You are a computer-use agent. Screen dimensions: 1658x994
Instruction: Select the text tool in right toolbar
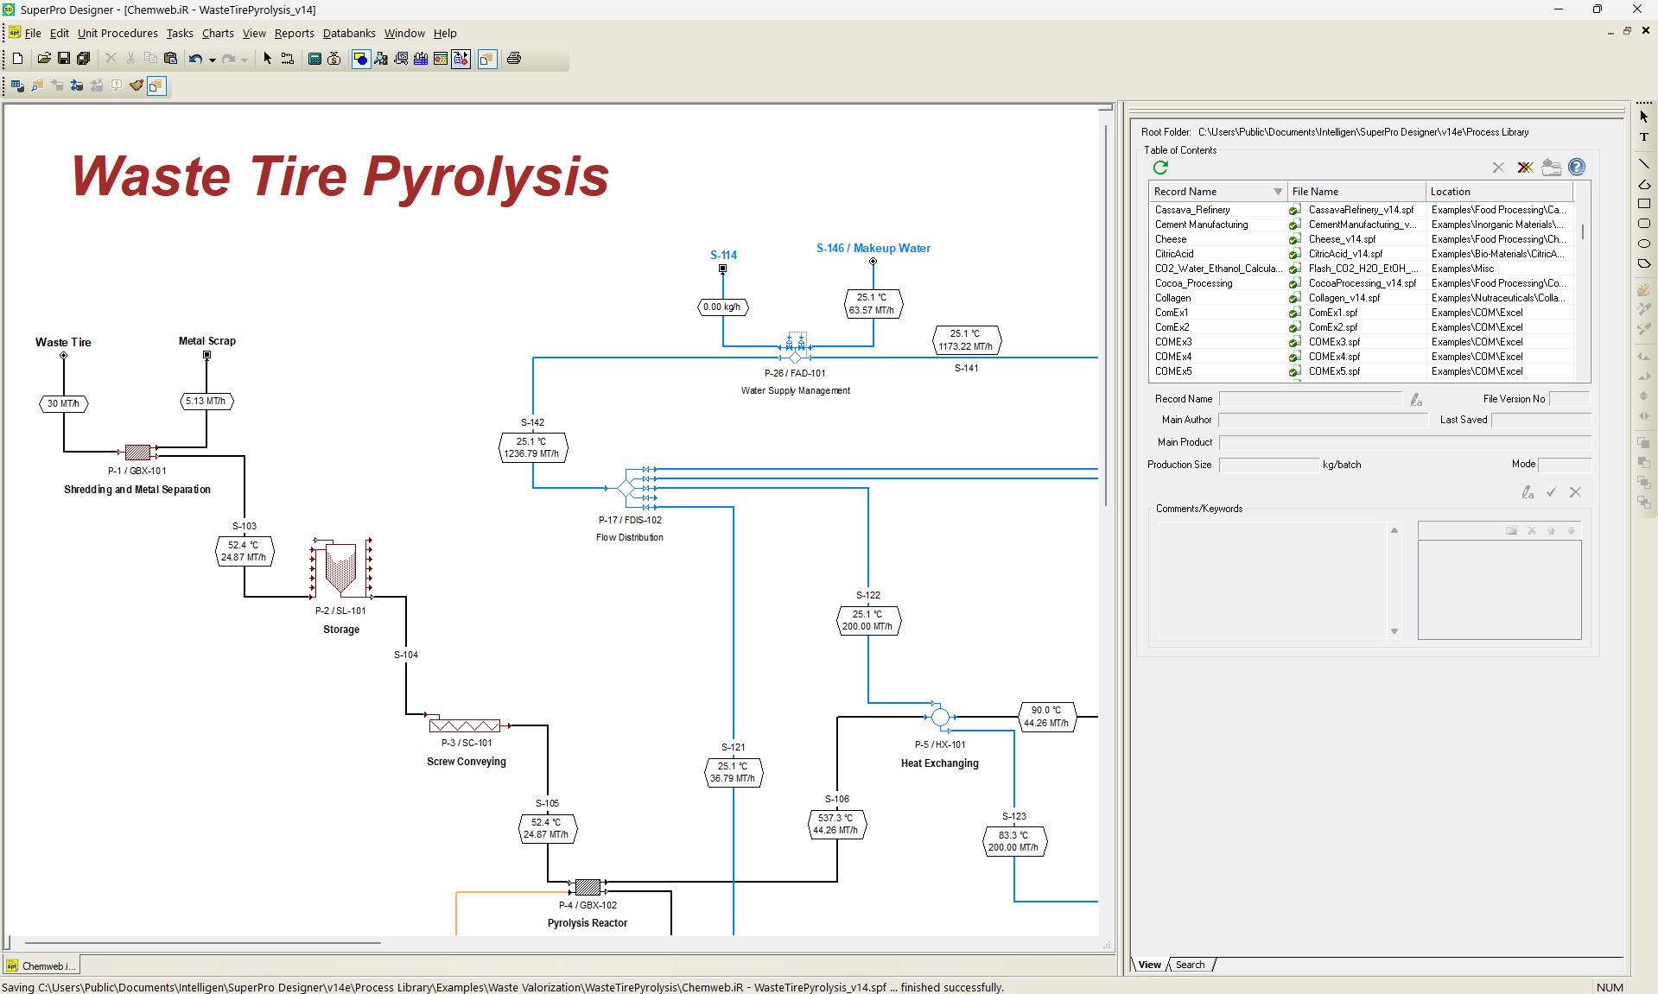coord(1644,137)
